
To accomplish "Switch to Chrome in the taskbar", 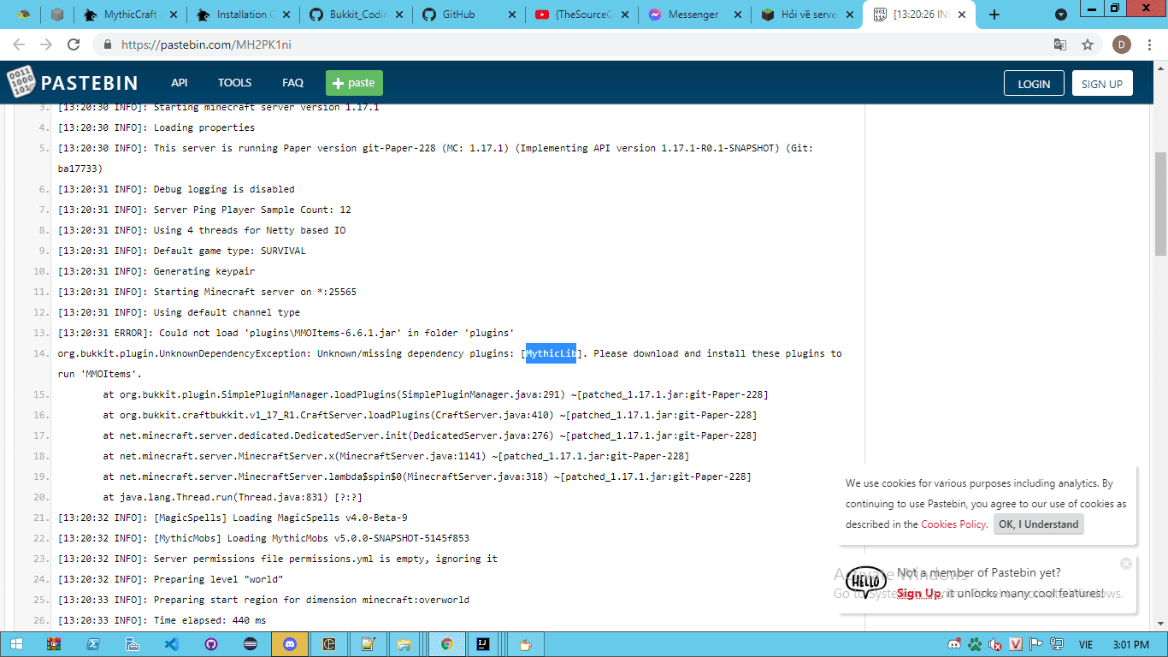I will point(446,644).
